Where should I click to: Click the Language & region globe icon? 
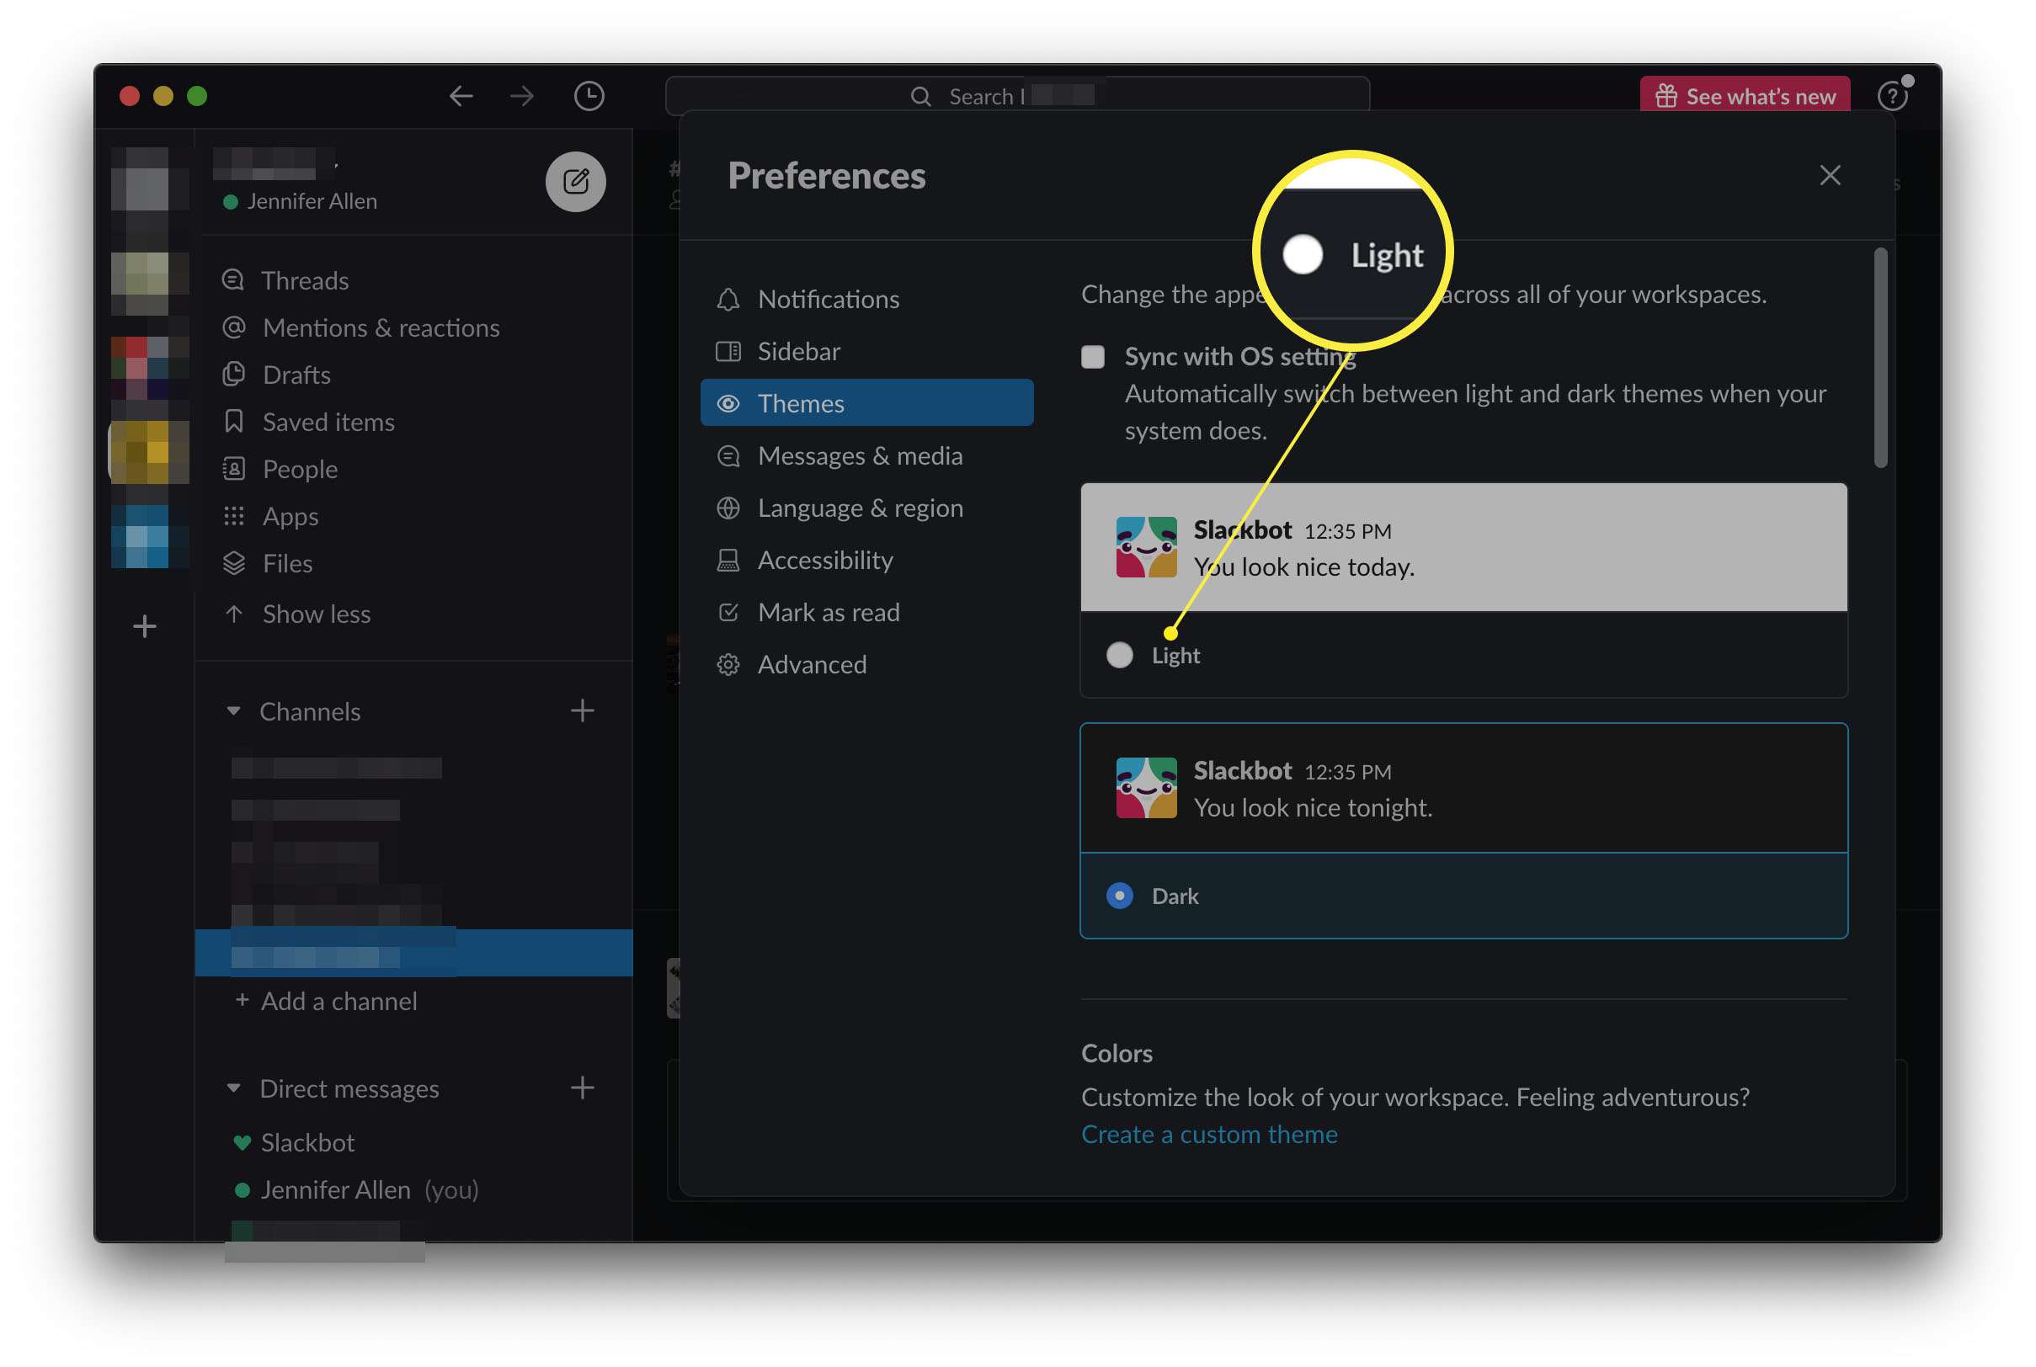(728, 508)
